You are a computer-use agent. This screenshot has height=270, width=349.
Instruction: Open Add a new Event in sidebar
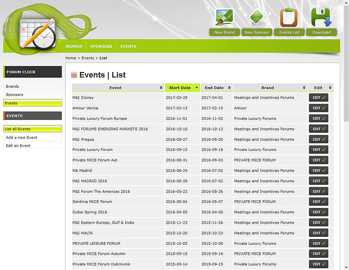22,137
